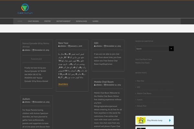Click the Play Wrestle Jump label
194x129 pixels.
click(155, 120)
